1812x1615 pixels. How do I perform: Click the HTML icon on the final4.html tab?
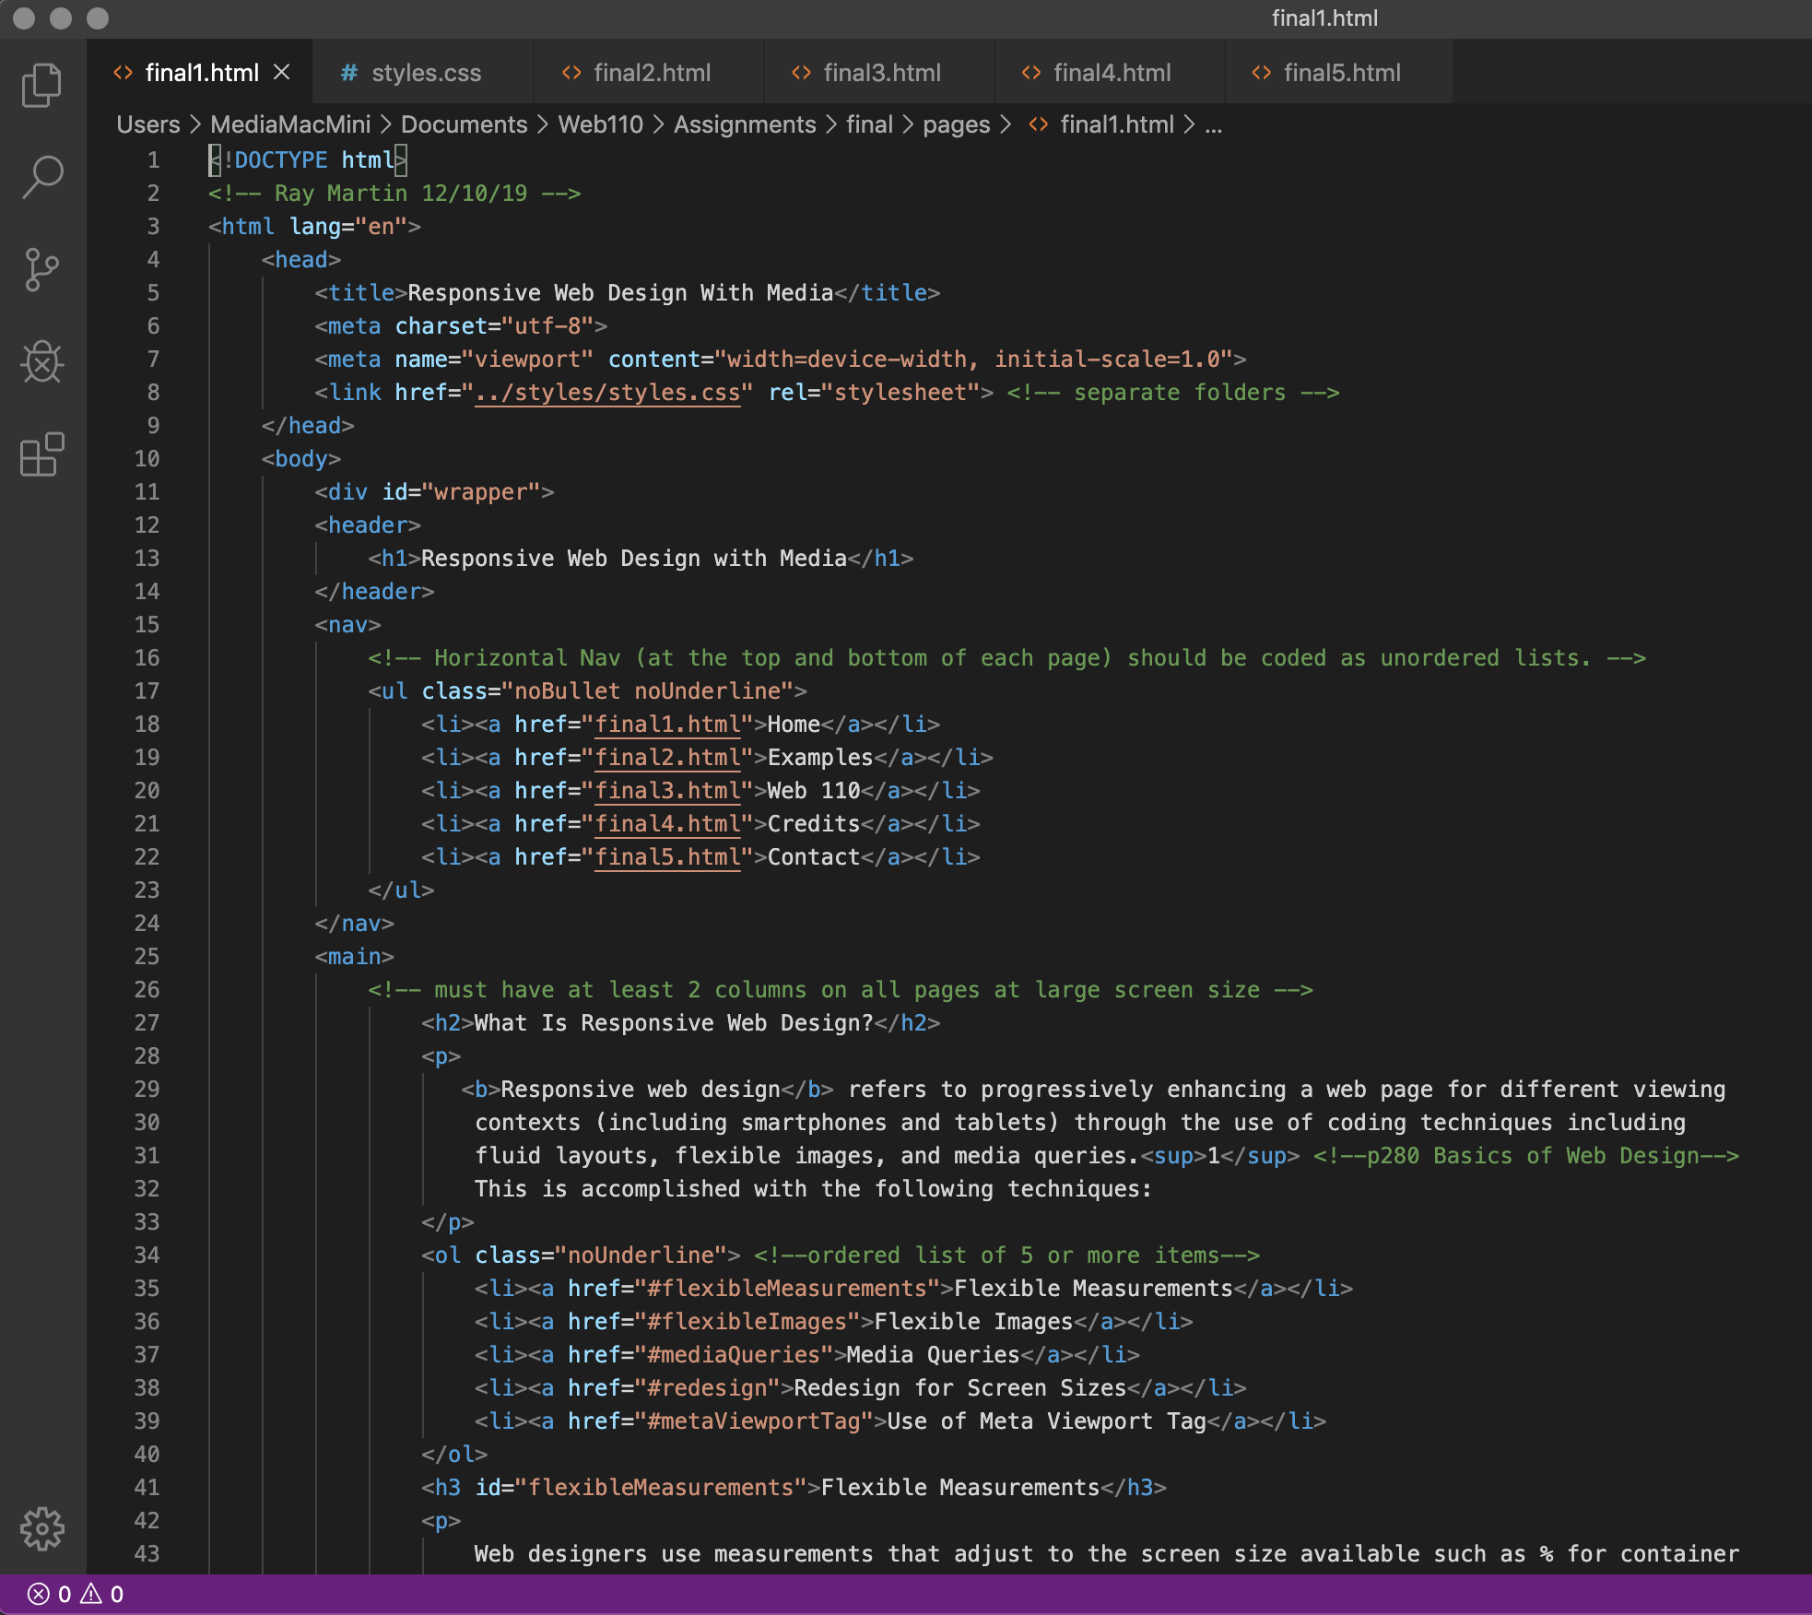pyautogui.click(x=1031, y=73)
